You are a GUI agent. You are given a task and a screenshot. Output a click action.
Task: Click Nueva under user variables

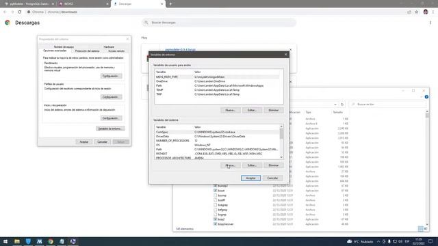click(230, 111)
